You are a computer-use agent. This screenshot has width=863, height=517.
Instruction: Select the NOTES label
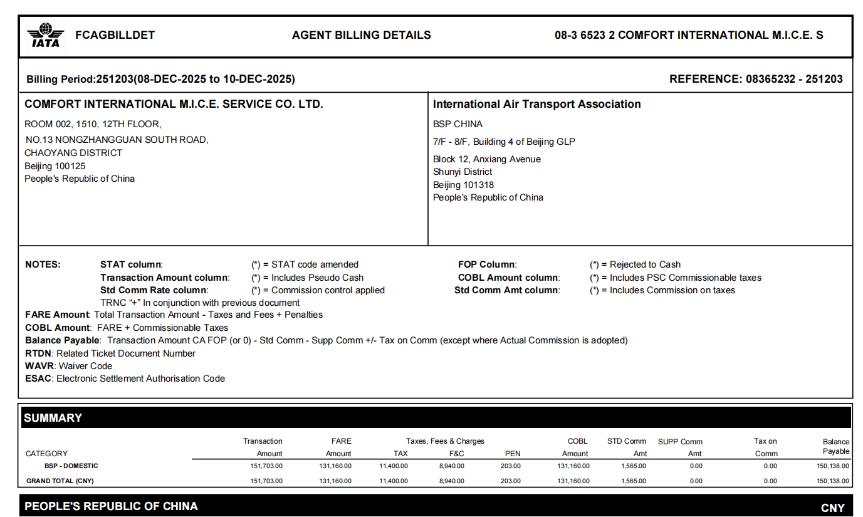coord(43,264)
